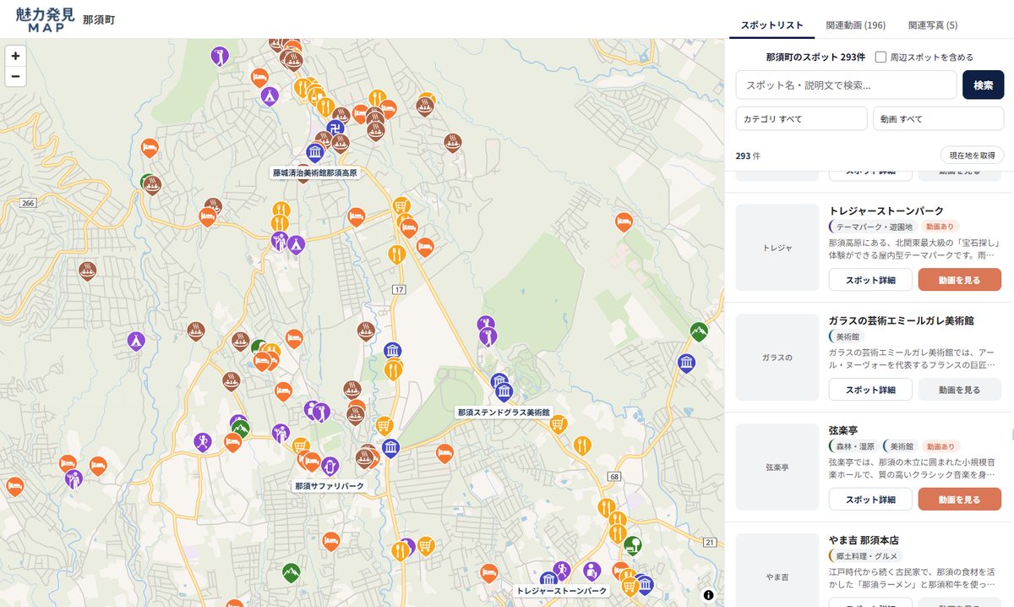Click the 弦楽亭 thumbnail placeholder
Screen dimensions: 1014x607
tap(777, 468)
